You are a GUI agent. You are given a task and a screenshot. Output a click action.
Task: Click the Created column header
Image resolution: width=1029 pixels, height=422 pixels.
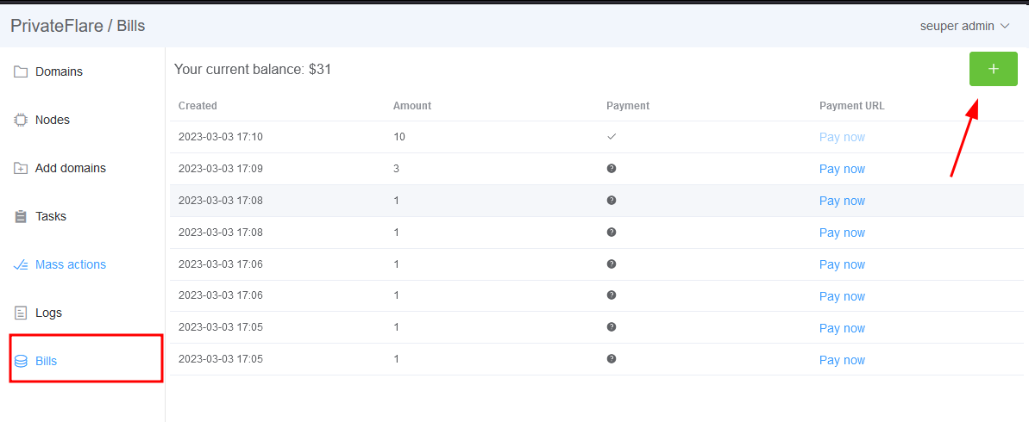[x=198, y=105]
